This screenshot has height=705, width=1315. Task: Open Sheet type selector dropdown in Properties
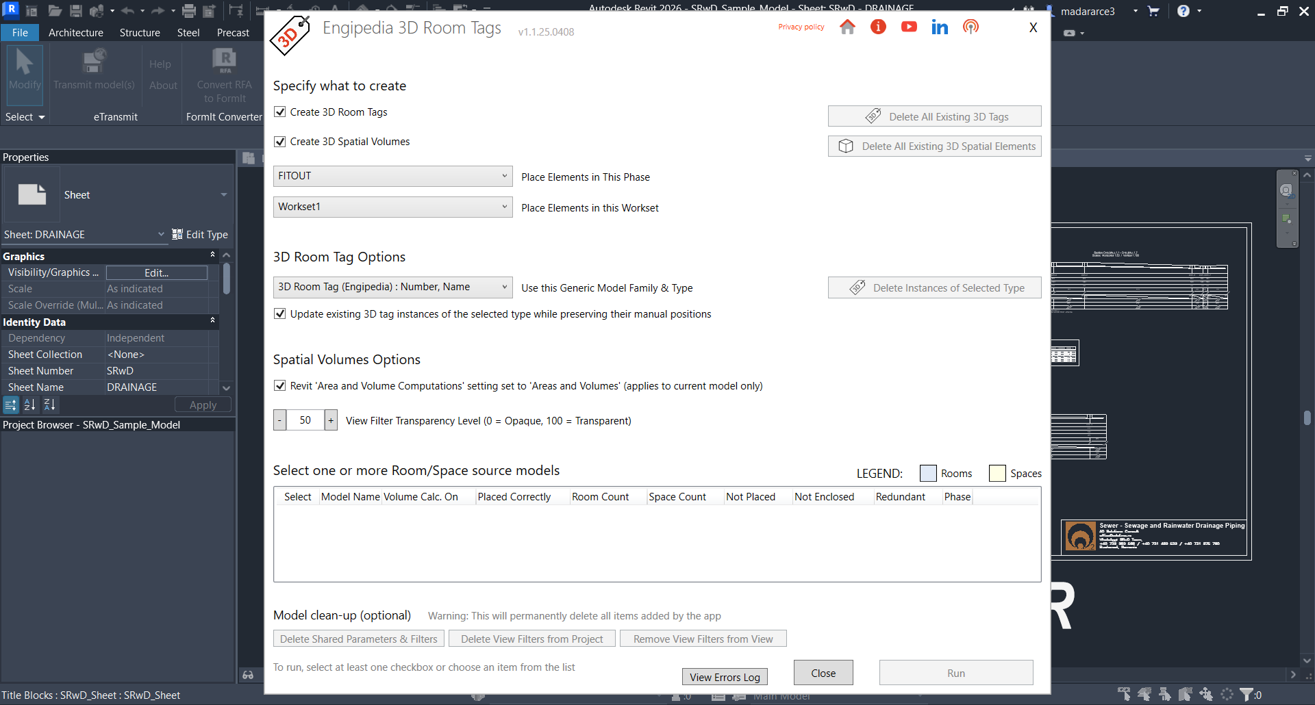224,194
